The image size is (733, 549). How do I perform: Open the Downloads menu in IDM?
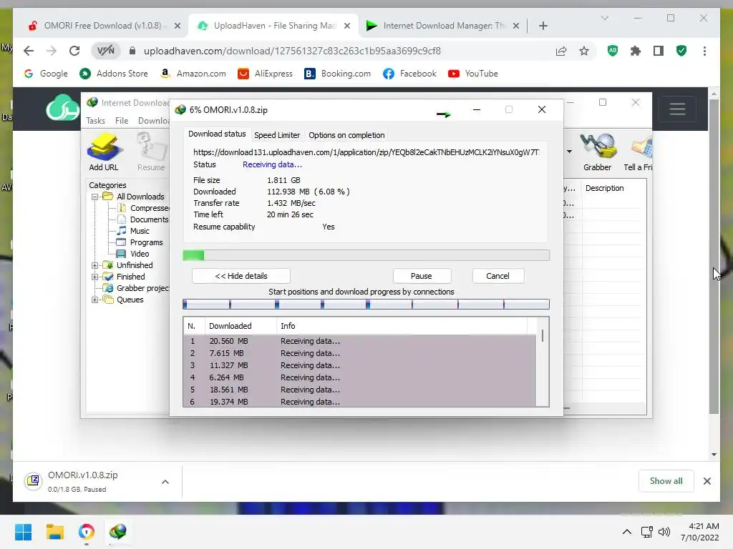click(153, 120)
